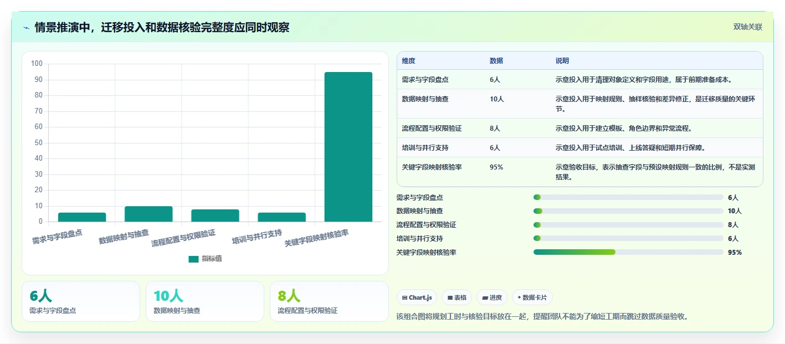Click description starting 示意投入用于建立模板
The width and height of the screenshot is (785, 344).
[x=624, y=129]
